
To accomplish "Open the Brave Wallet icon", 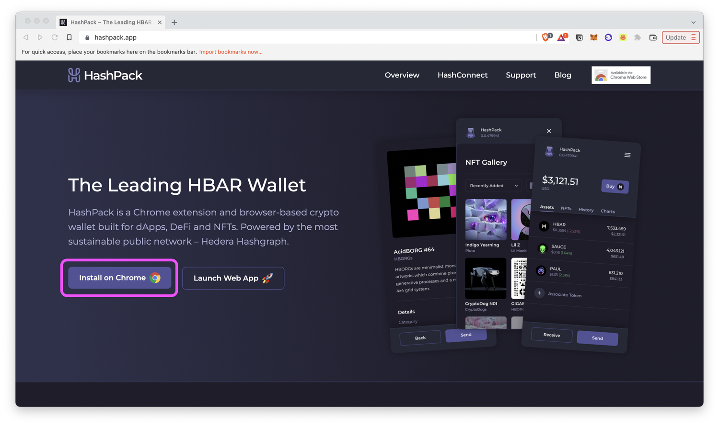I will (x=652, y=37).
